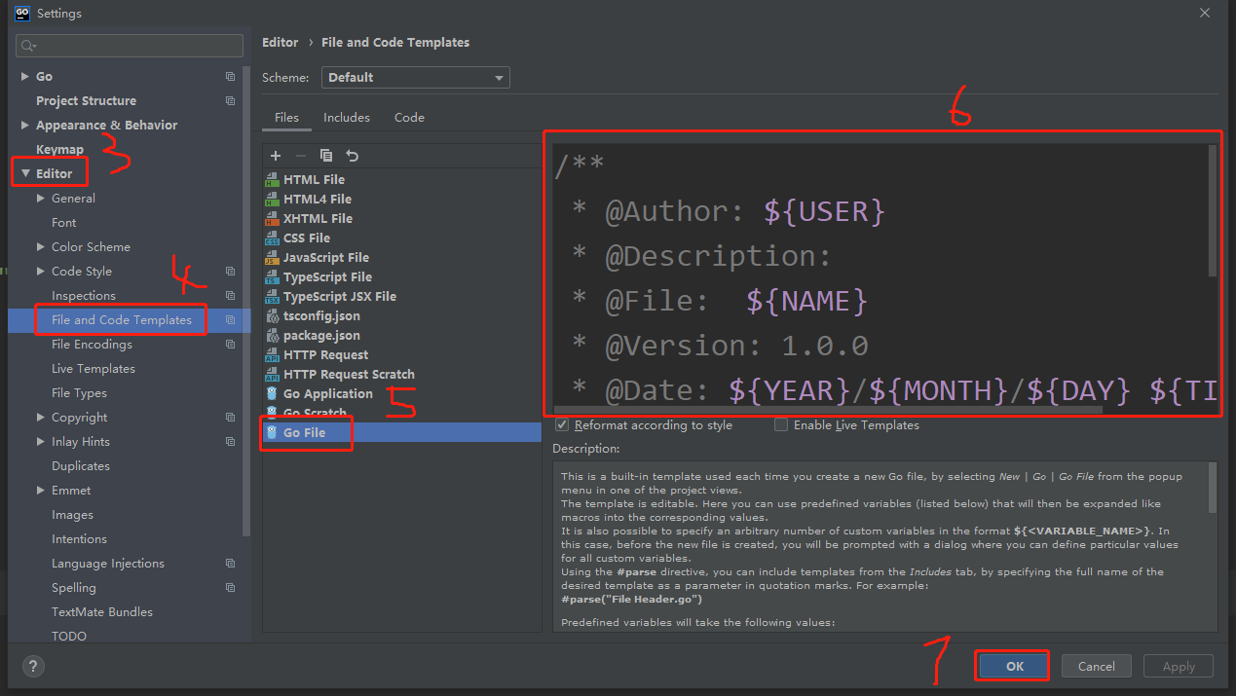Open TextMate Bundles settings page

pos(102,611)
